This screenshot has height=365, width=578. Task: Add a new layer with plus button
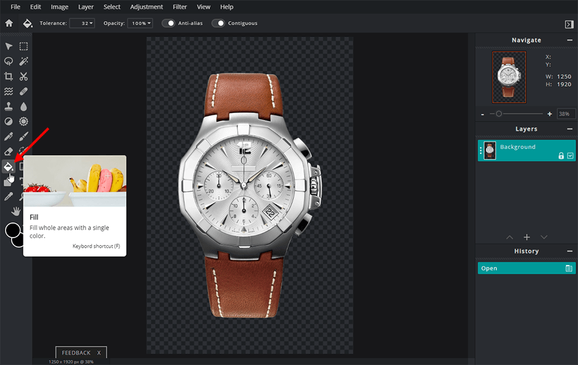526,238
